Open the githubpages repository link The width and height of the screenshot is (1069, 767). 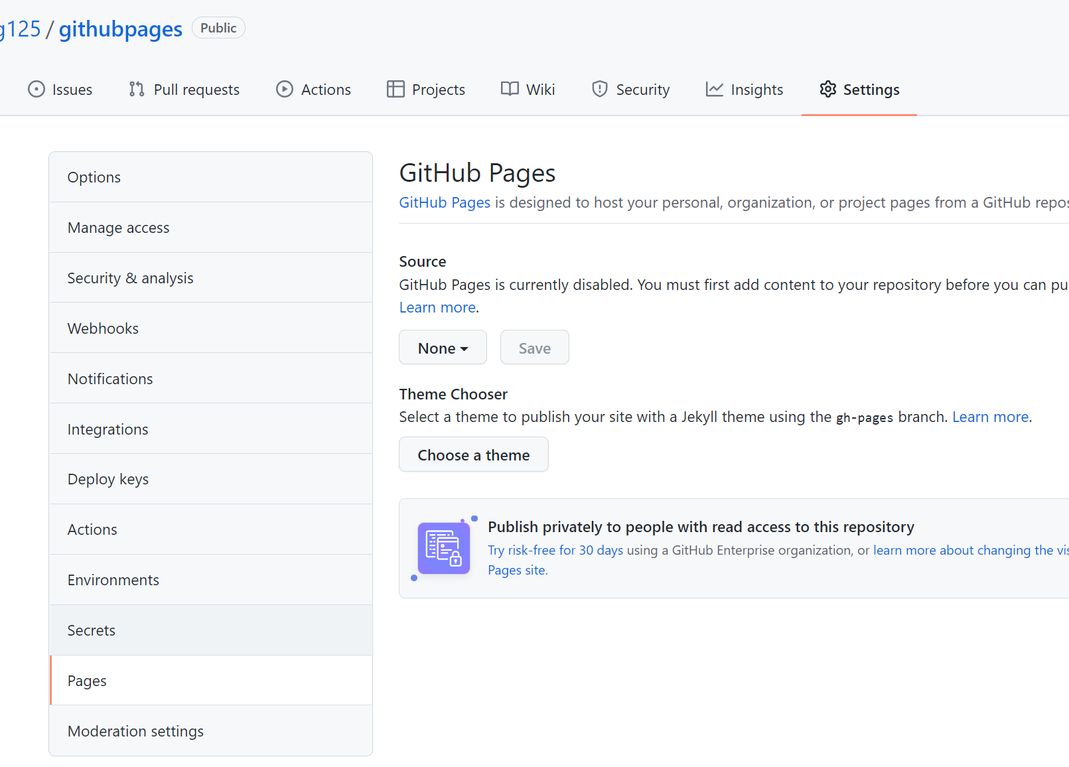[x=120, y=29]
